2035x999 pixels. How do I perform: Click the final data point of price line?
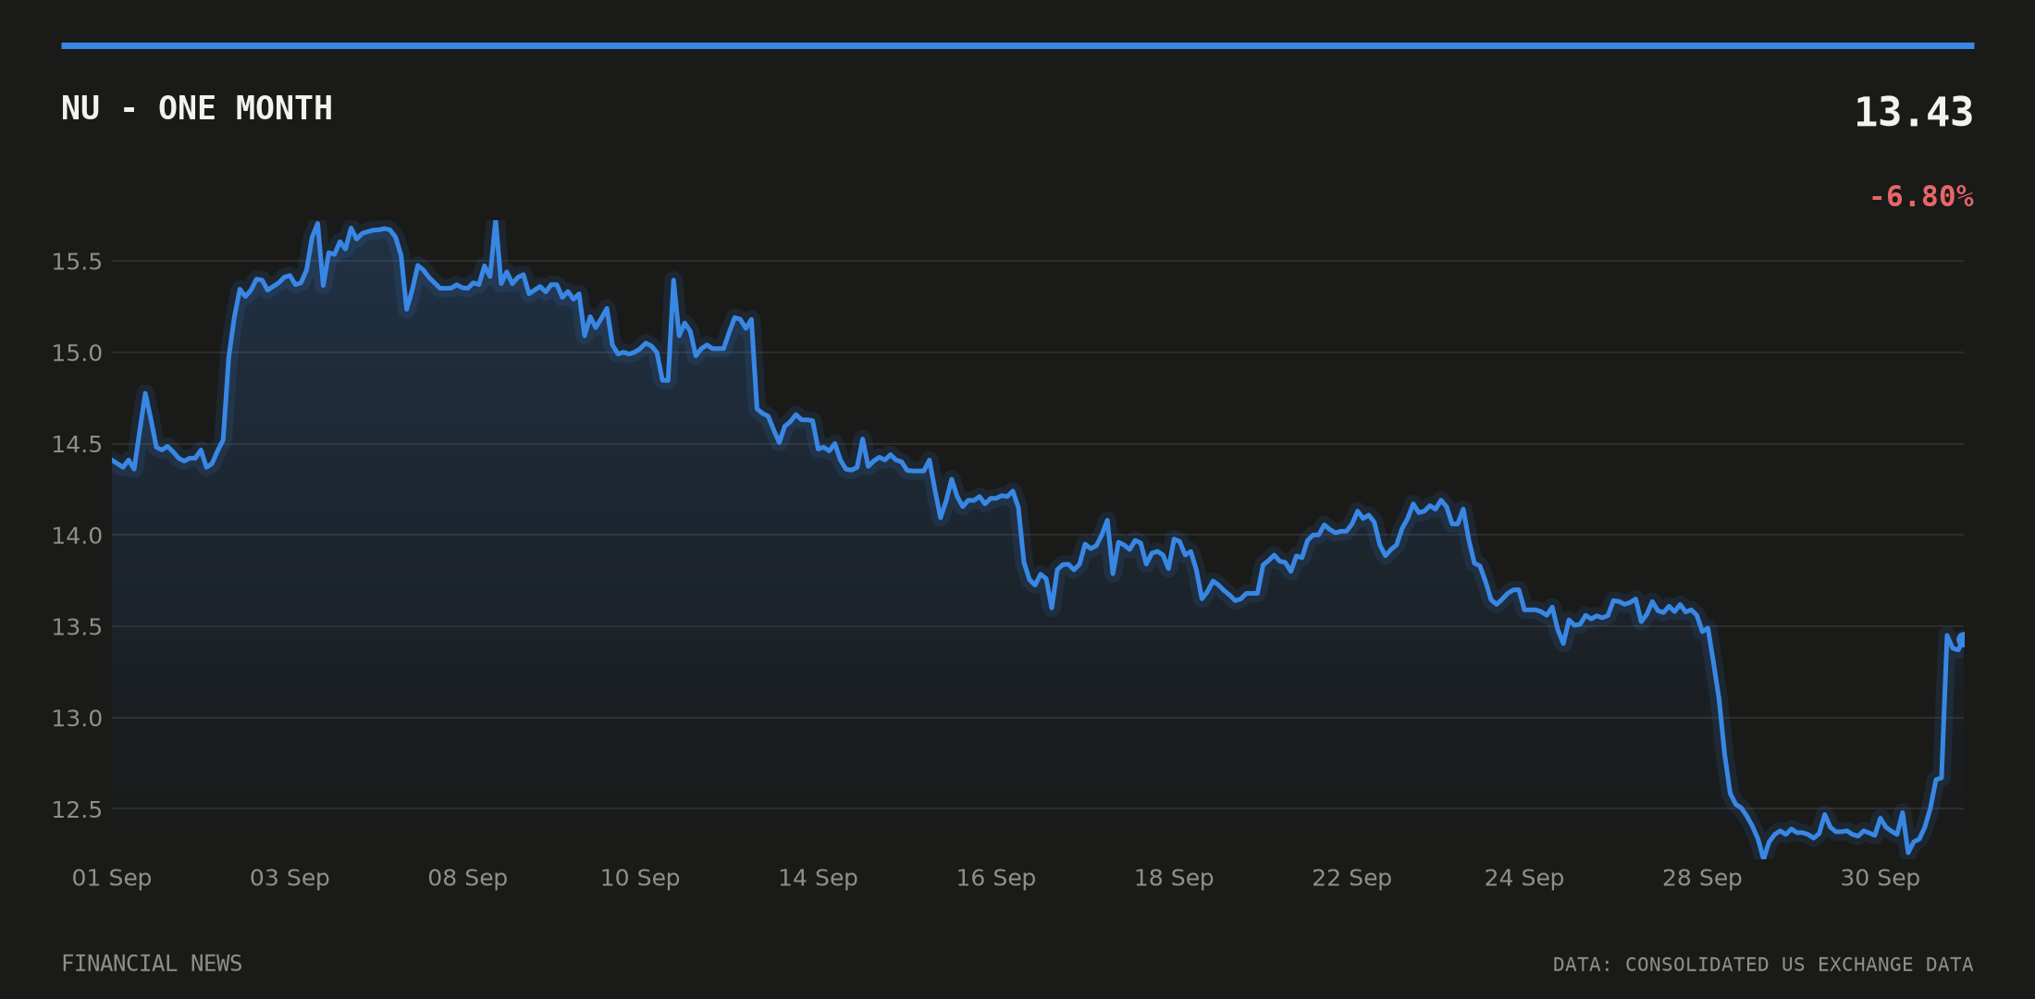coord(1962,638)
